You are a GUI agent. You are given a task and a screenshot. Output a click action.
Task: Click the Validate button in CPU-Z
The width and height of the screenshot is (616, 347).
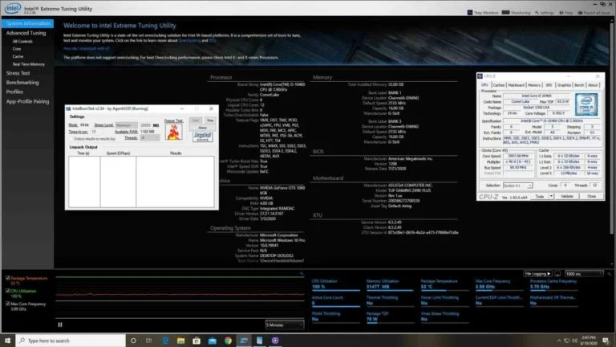tap(567, 196)
